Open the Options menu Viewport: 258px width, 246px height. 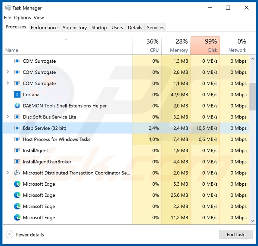[x=23, y=18]
